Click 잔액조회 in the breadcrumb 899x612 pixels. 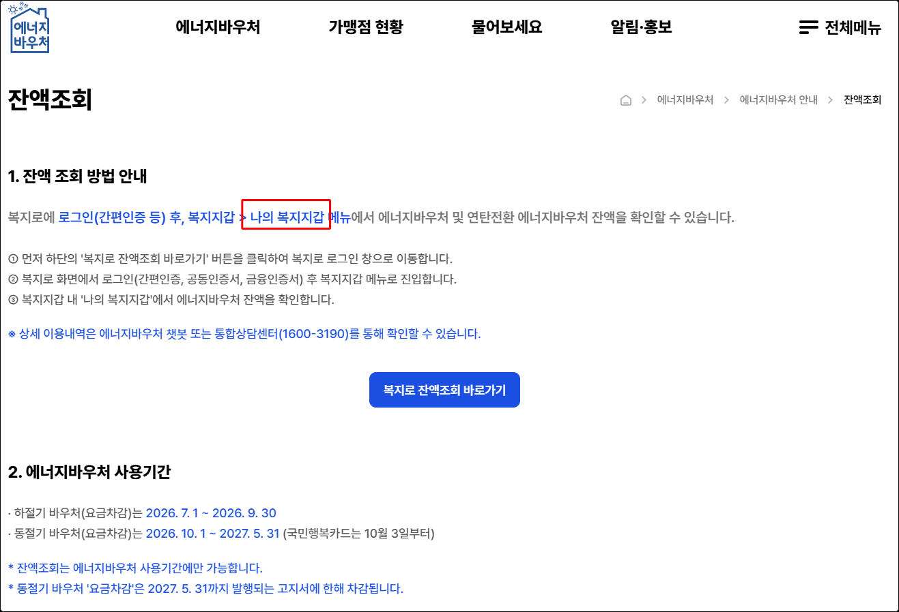point(862,100)
